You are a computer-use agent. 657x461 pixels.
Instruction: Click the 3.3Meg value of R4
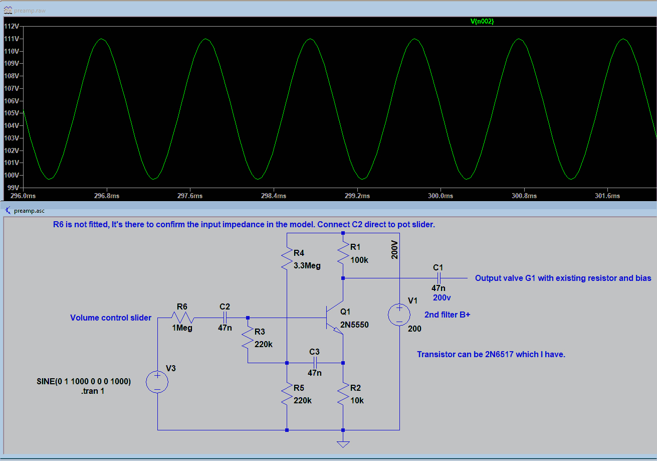pyautogui.click(x=307, y=266)
